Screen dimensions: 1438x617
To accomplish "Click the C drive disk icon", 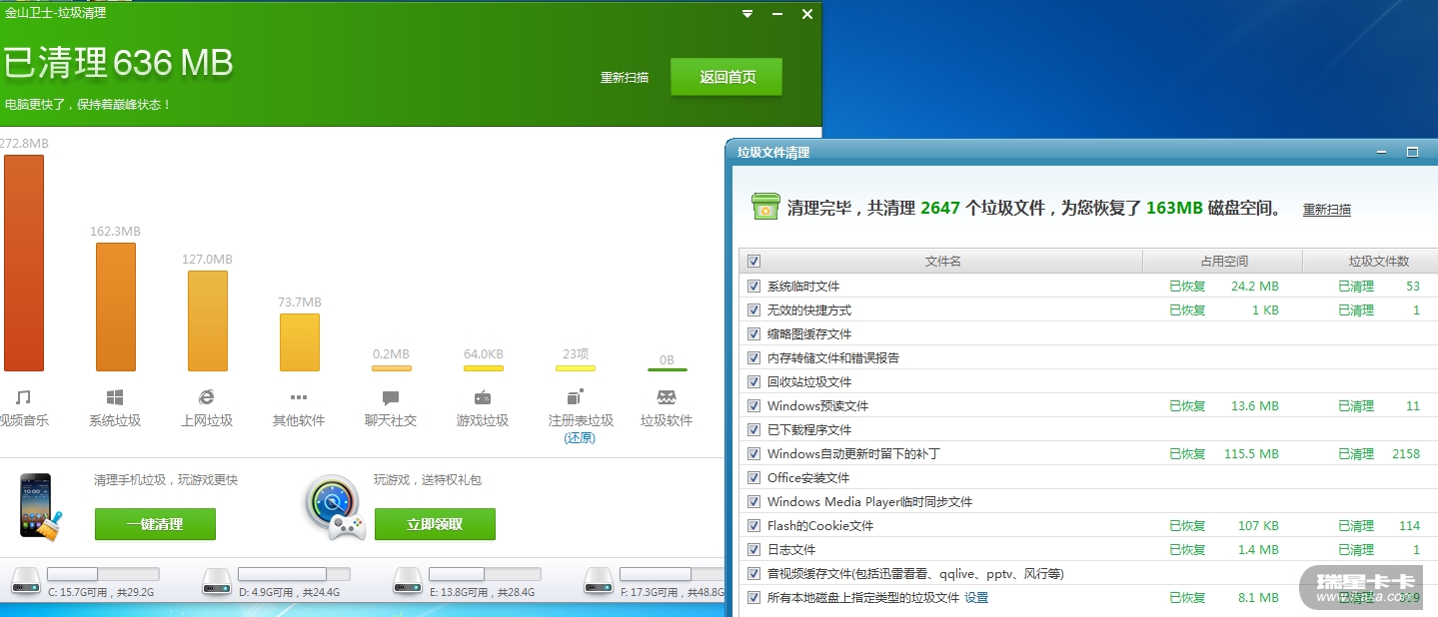I will 26,579.
